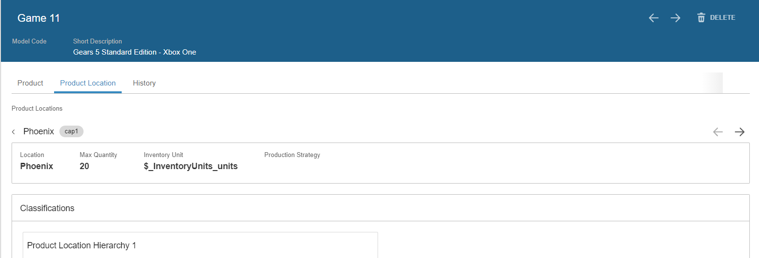Select the Location value Phoenix
Viewport: 759px width, 258px height.
[x=37, y=166]
